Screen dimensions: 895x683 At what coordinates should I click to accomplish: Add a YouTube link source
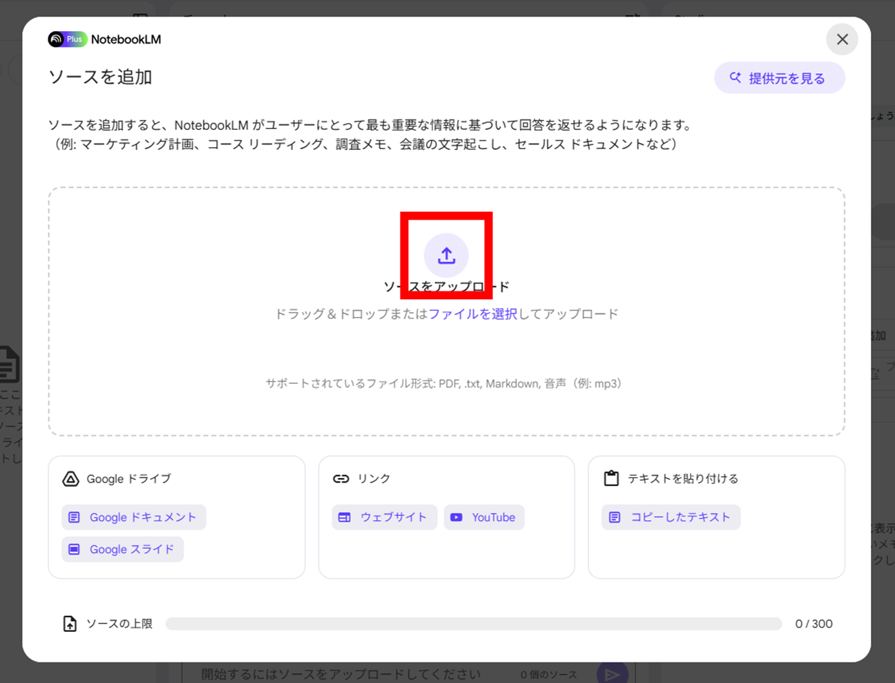click(484, 517)
